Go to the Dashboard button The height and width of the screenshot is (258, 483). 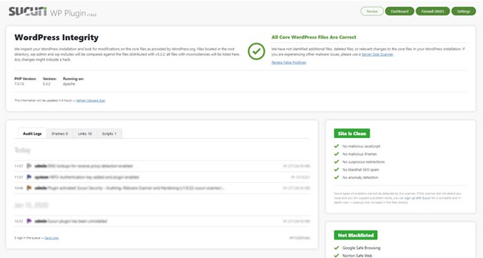coord(400,12)
